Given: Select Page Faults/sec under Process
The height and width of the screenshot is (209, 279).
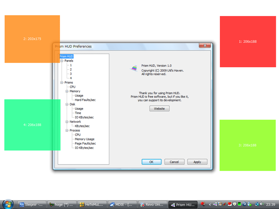Looking at the screenshot, I should tap(85, 144).
